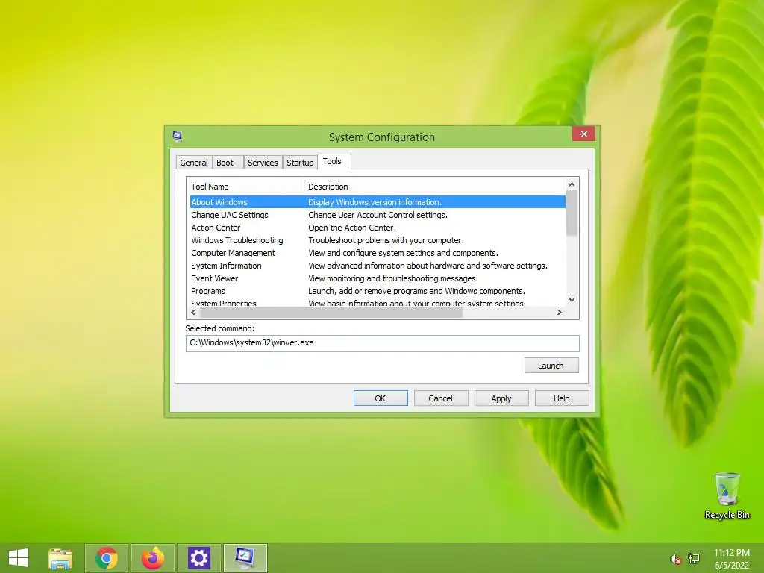Viewport: 764px width, 573px height.
Task: Open the Startup tab
Action: 300,162
